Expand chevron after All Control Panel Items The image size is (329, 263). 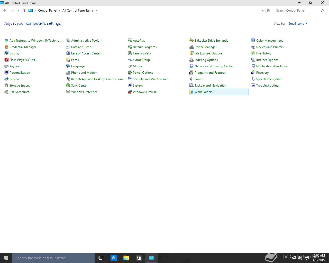click(x=96, y=11)
